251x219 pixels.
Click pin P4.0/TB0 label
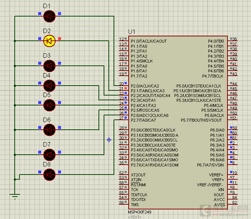216,41
